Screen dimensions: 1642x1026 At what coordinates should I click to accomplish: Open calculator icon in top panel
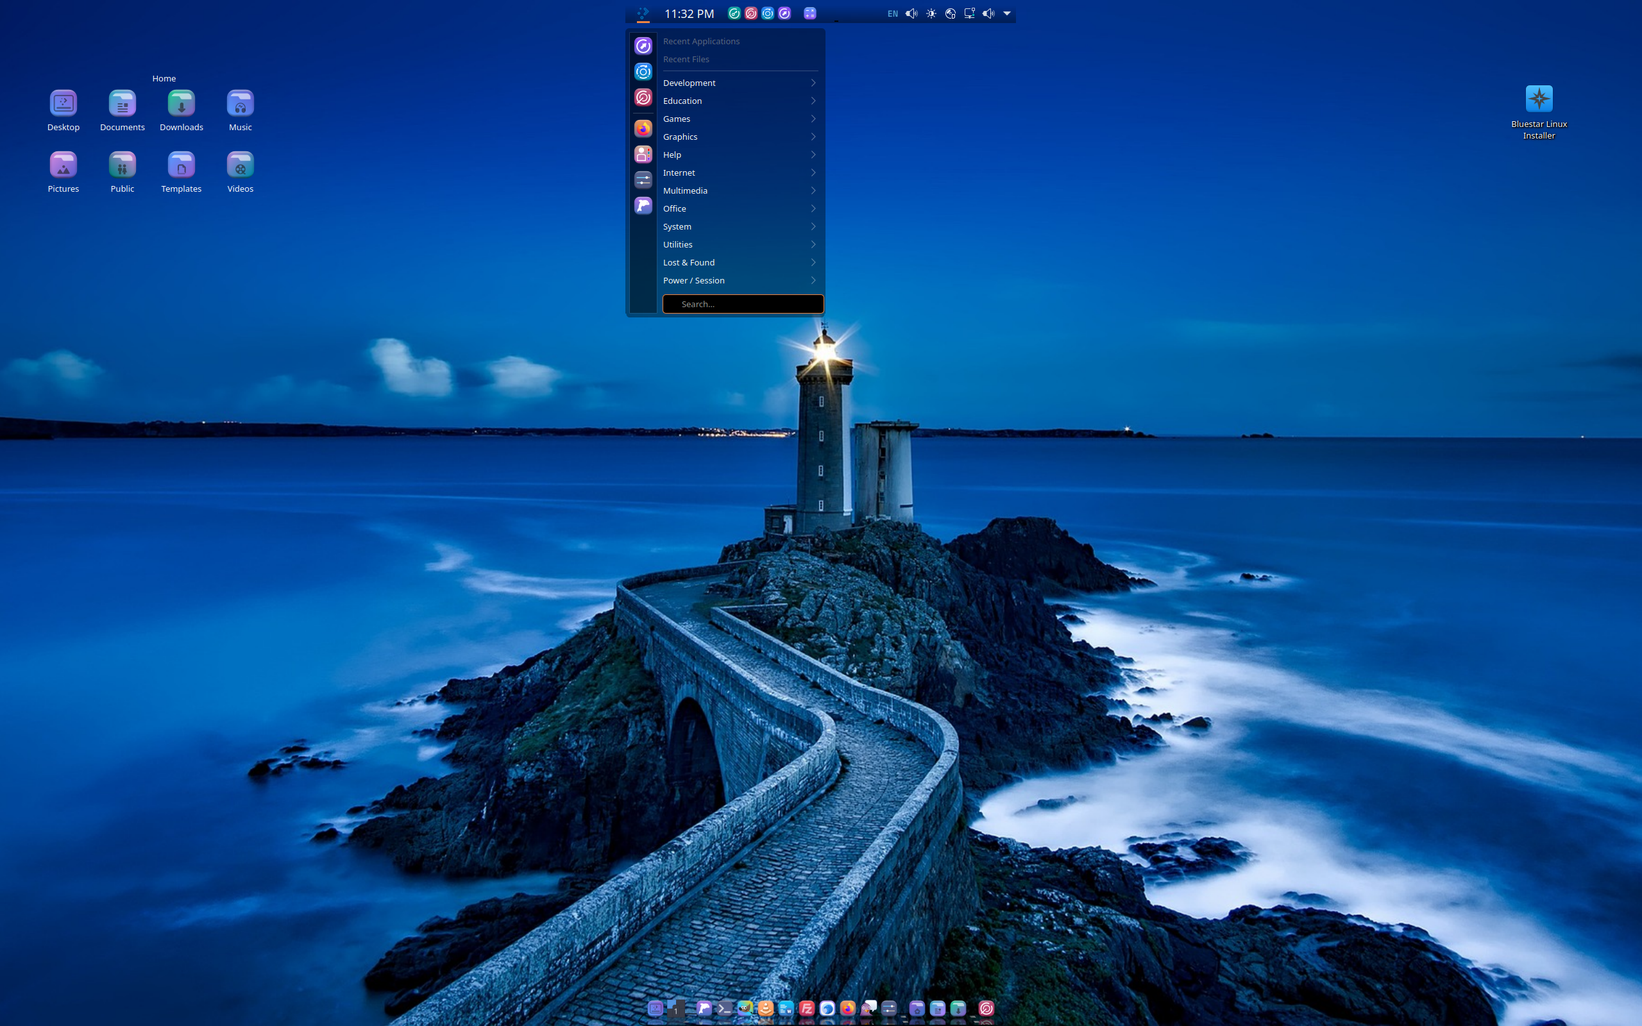click(810, 13)
